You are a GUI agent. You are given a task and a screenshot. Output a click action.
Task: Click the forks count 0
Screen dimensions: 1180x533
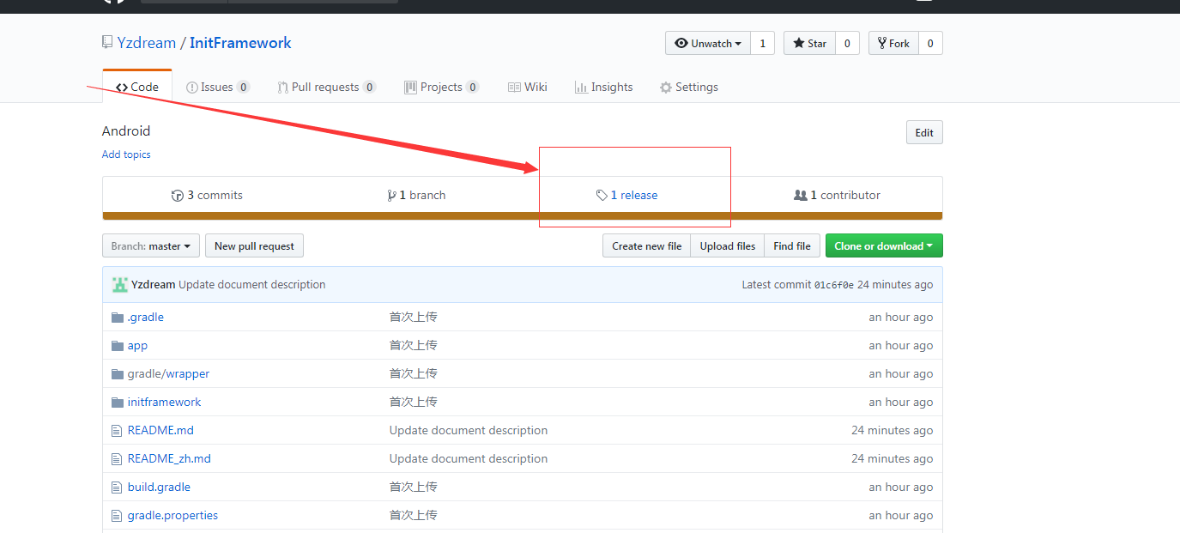pyautogui.click(x=930, y=43)
